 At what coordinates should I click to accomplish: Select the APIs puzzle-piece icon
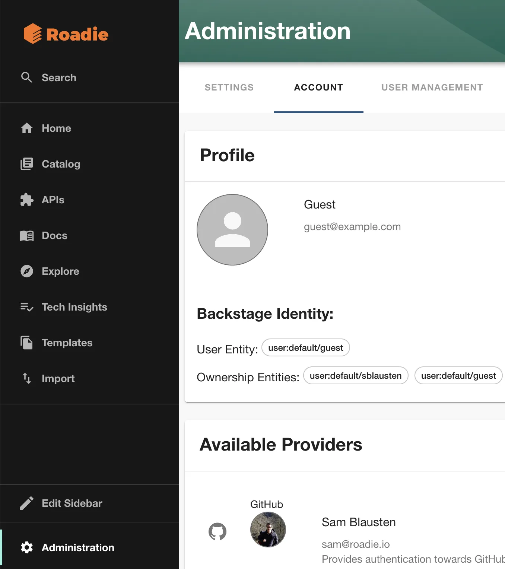(26, 200)
